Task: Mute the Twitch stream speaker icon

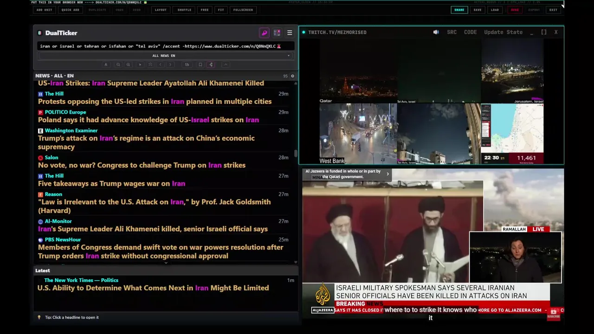Action: tap(436, 32)
